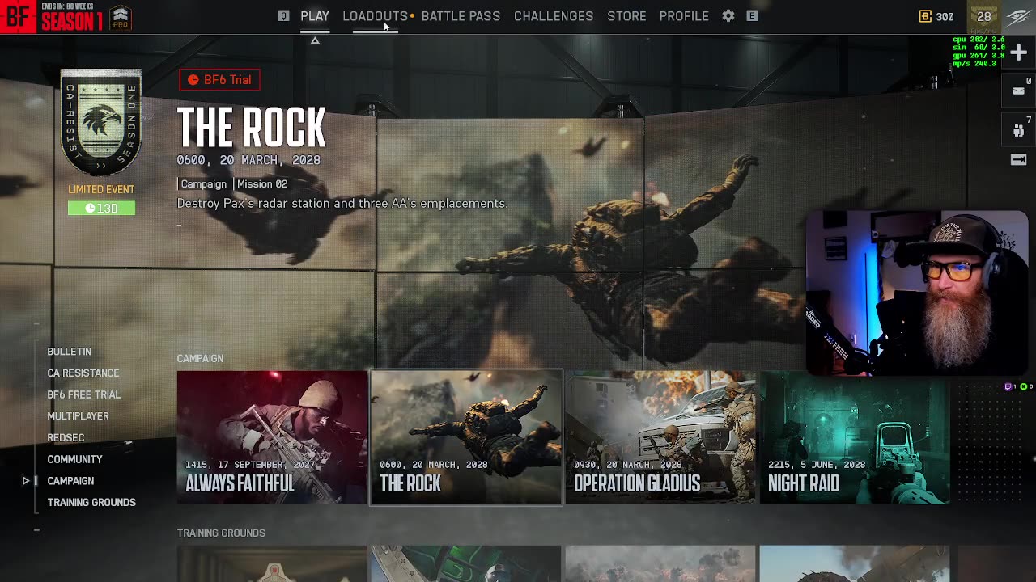Open the rank 28 player badge
Image resolution: width=1036 pixels, height=582 pixels.
pos(984,16)
